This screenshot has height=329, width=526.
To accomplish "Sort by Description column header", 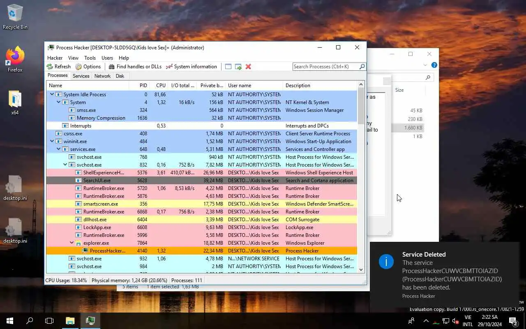I will click(x=320, y=86).
